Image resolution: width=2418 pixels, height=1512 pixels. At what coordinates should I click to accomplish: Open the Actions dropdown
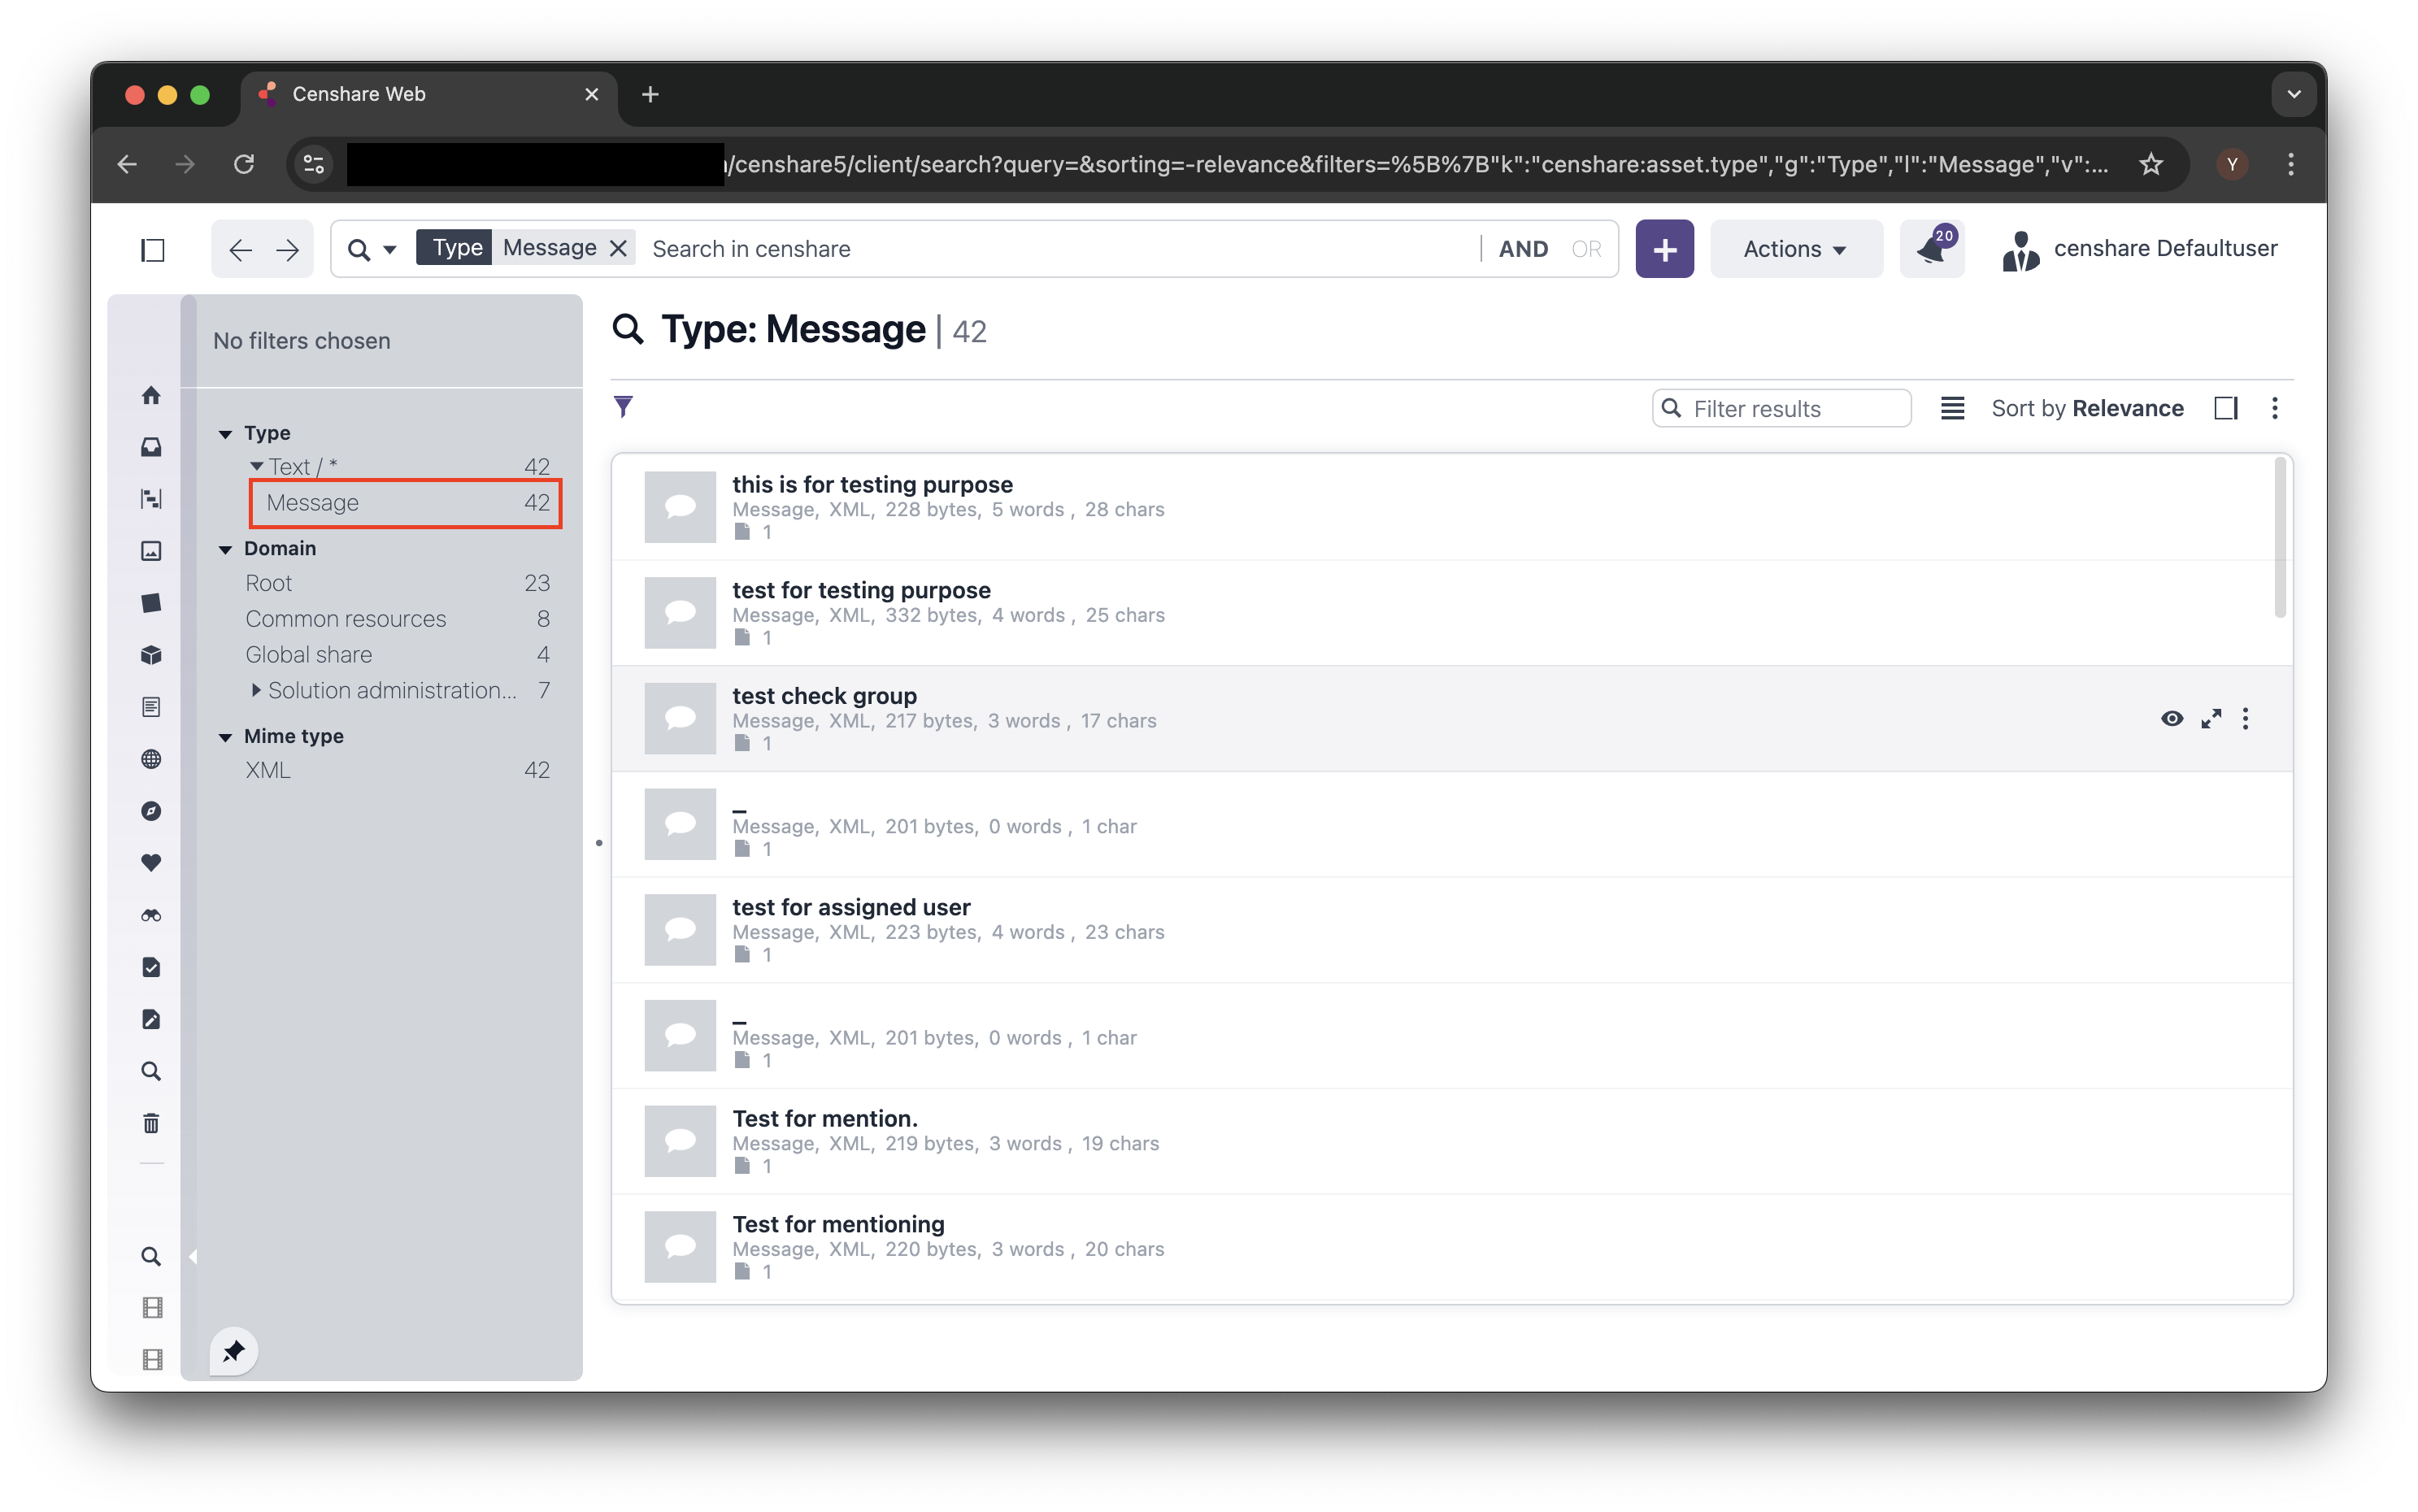(1795, 249)
